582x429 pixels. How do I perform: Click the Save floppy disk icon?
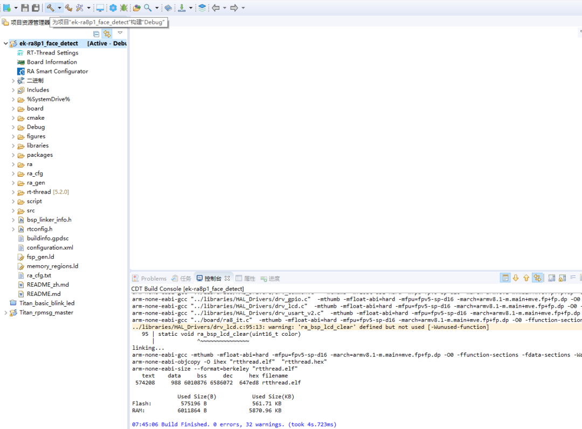pyautogui.click(x=25, y=8)
